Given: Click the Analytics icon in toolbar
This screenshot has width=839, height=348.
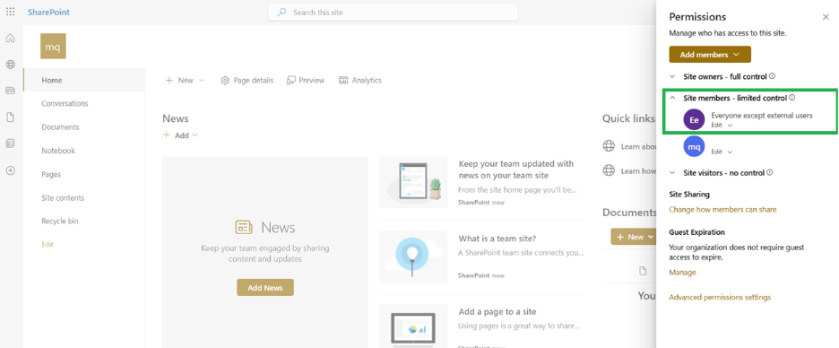Looking at the screenshot, I should [343, 81].
